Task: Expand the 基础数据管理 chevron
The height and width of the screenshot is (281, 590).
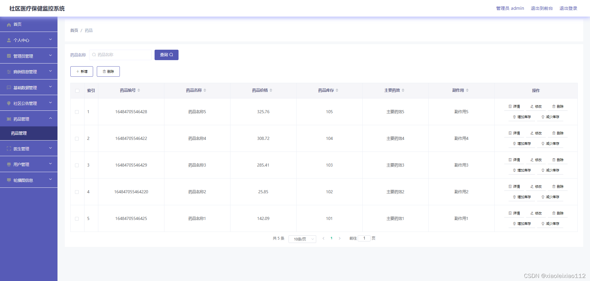Action: [50, 87]
